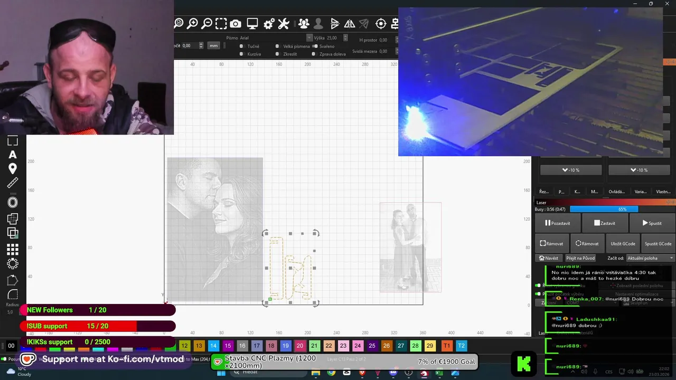Screen dimensions: 676x380
Task: Select the rectangle draw tool
Action: [x=13, y=141]
